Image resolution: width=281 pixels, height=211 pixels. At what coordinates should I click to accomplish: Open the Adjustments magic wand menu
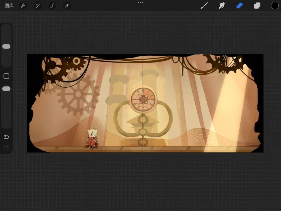[38, 5]
